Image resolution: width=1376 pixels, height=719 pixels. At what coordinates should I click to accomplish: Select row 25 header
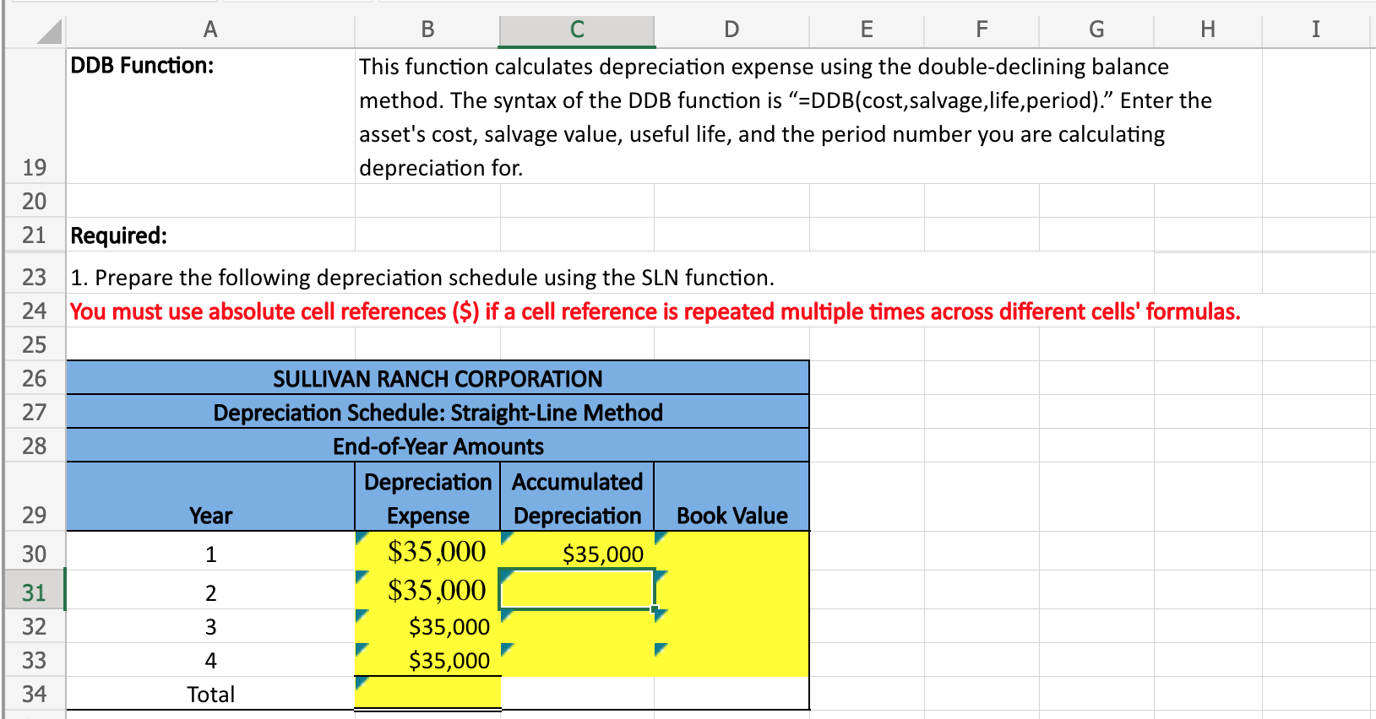pos(34,344)
